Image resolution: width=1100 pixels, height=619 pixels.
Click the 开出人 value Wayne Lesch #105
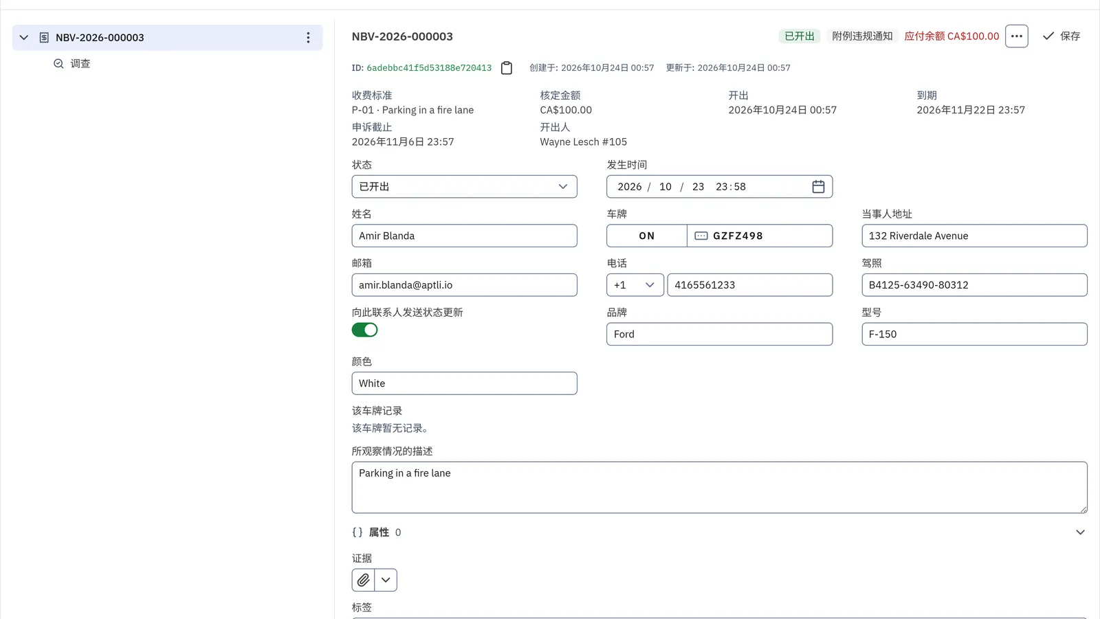[x=583, y=142]
